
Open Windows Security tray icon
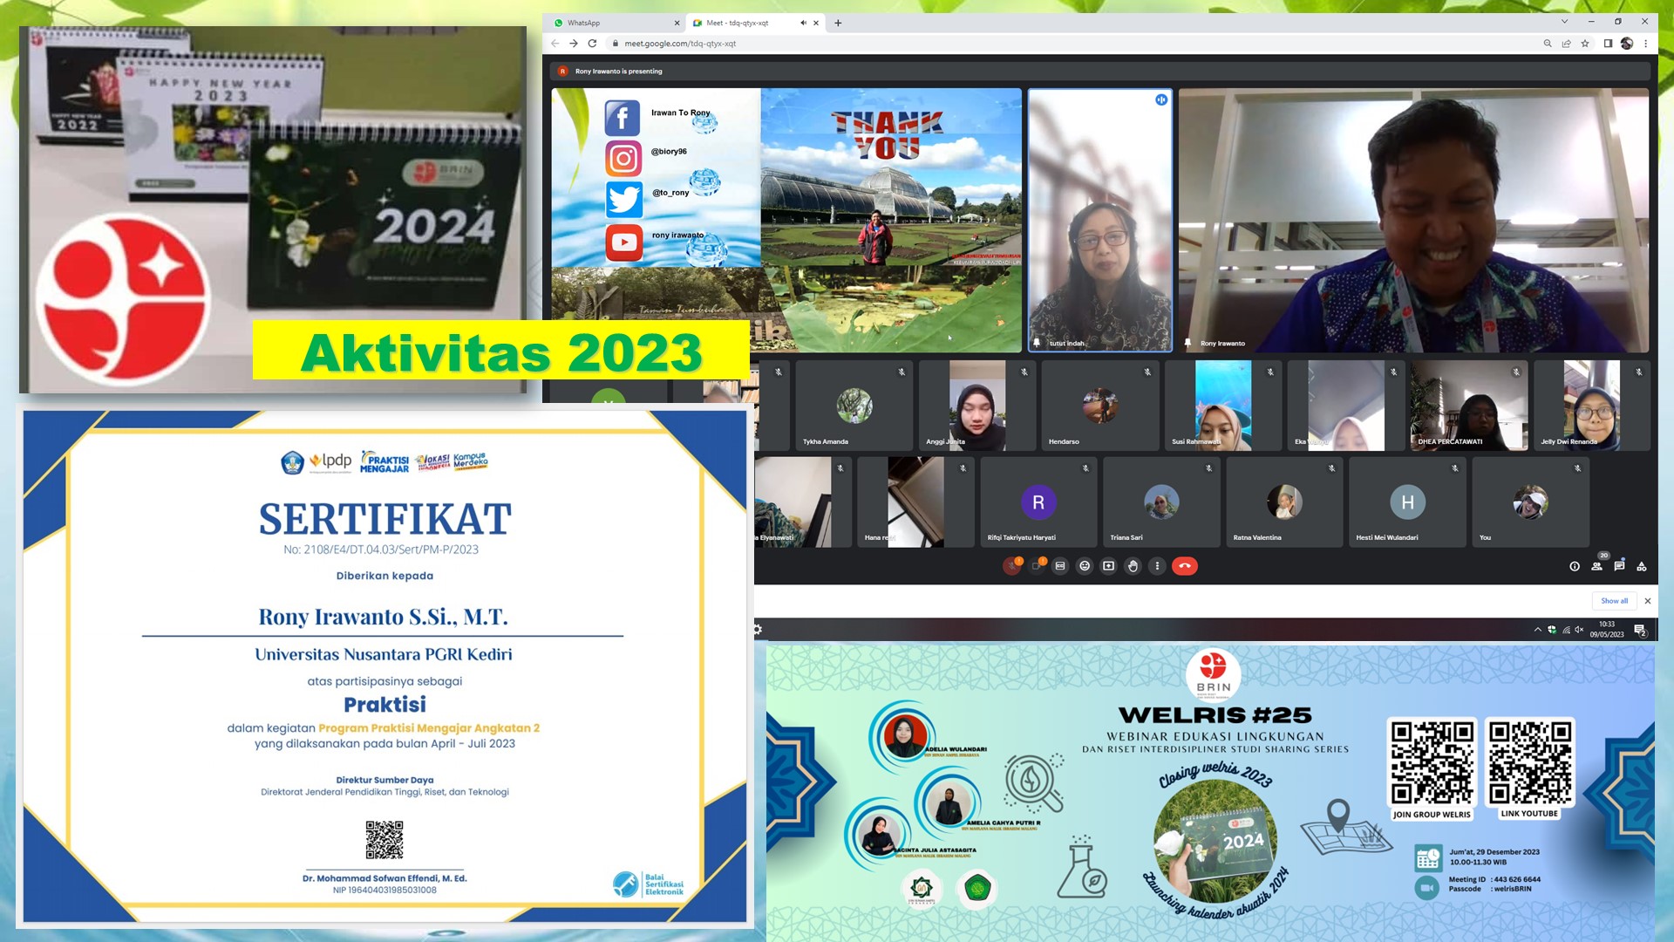click(1552, 630)
